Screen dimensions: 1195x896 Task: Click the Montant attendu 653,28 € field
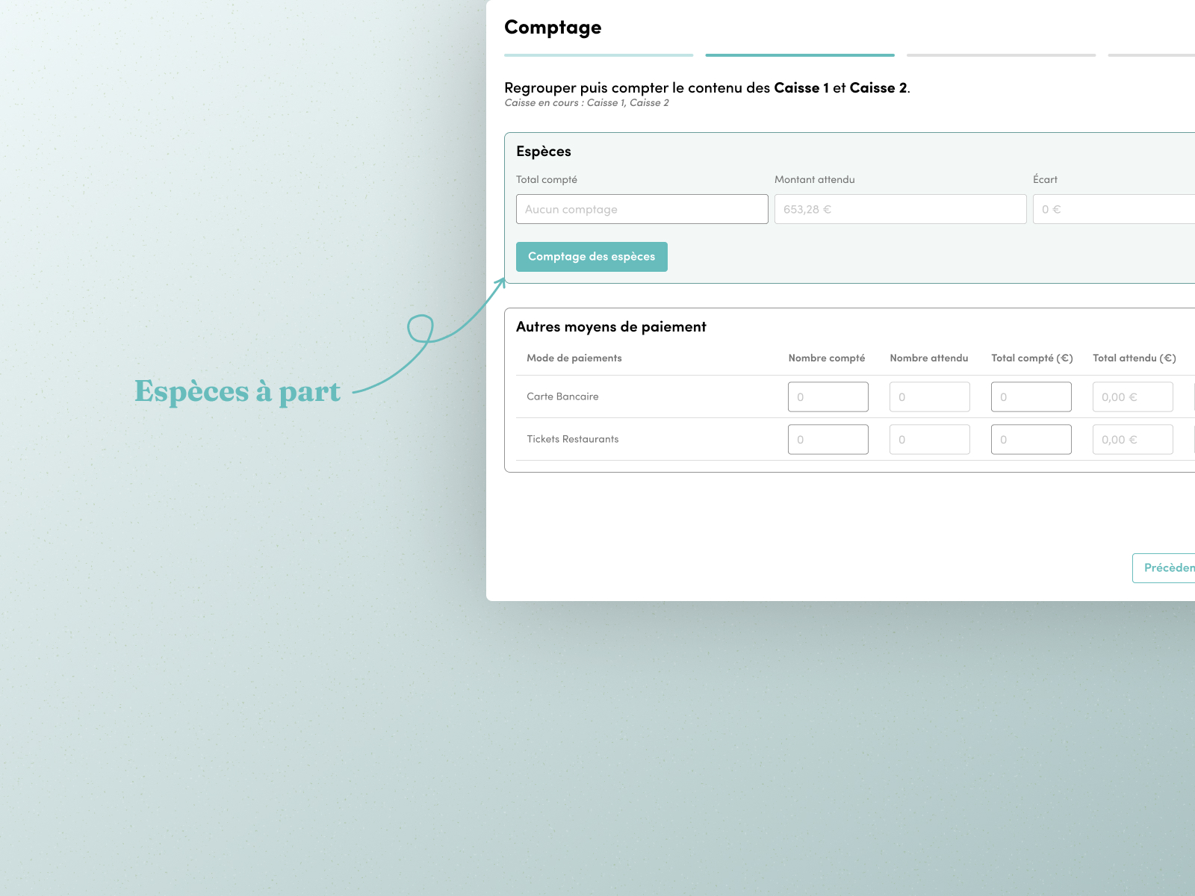coord(901,209)
